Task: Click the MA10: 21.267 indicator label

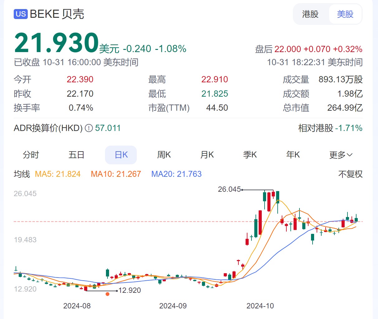Action: [x=116, y=174]
